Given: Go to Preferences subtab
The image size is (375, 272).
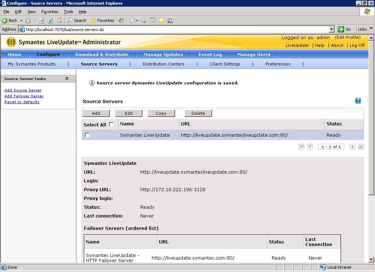Looking at the screenshot, I should [x=278, y=64].
